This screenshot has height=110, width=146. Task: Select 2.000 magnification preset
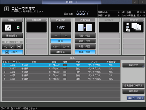coord(66,46)
